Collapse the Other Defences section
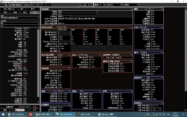 pyautogui.click(x=70, y=105)
